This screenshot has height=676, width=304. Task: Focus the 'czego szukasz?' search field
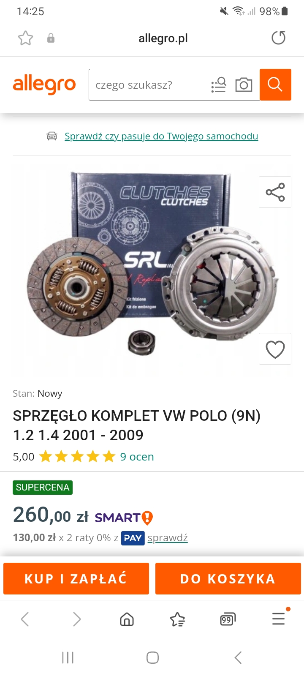coord(148,85)
